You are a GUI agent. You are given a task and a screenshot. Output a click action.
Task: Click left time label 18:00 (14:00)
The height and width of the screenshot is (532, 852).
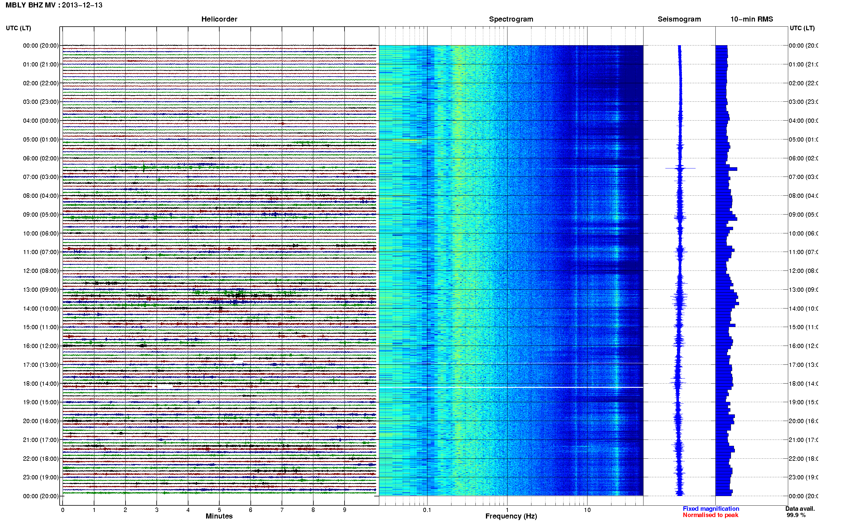click(41, 384)
